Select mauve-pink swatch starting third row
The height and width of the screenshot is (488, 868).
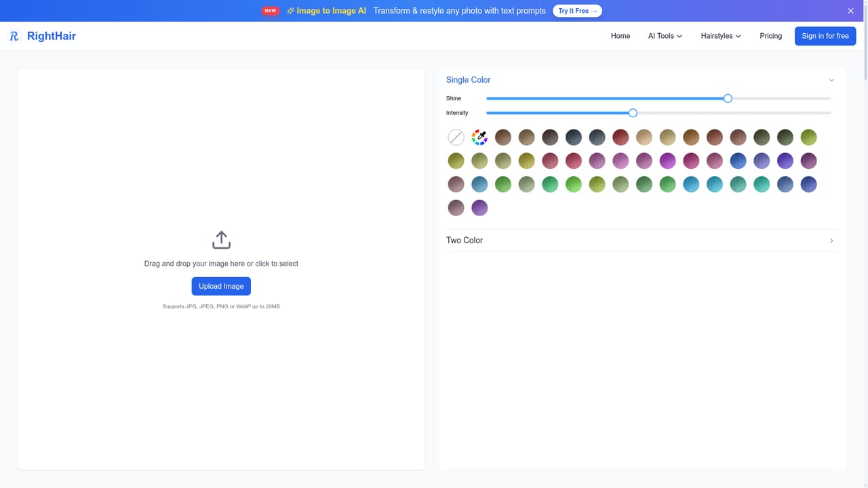click(456, 184)
